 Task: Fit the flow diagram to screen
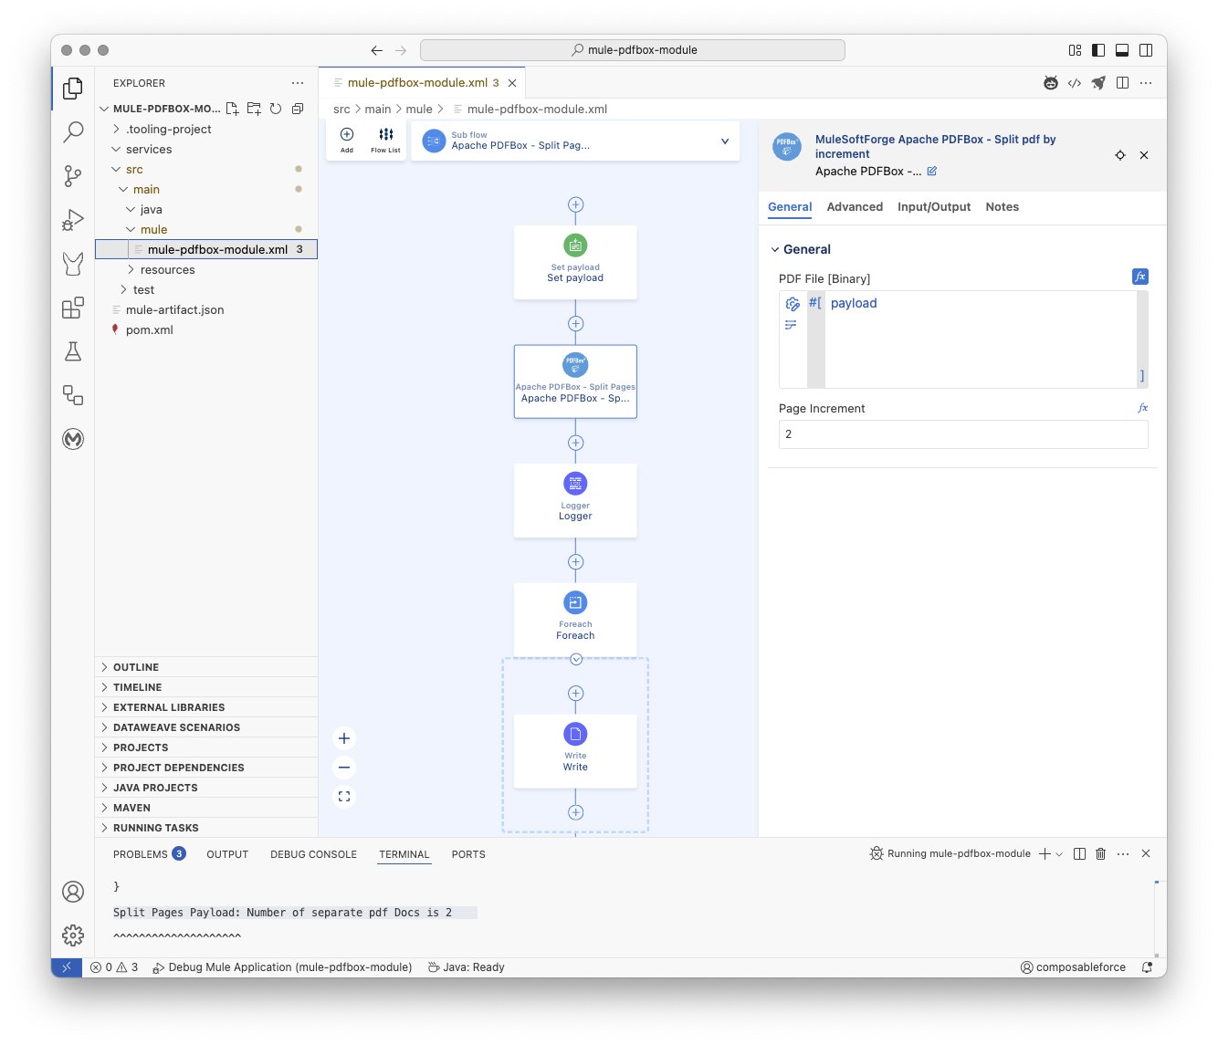point(344,796)
